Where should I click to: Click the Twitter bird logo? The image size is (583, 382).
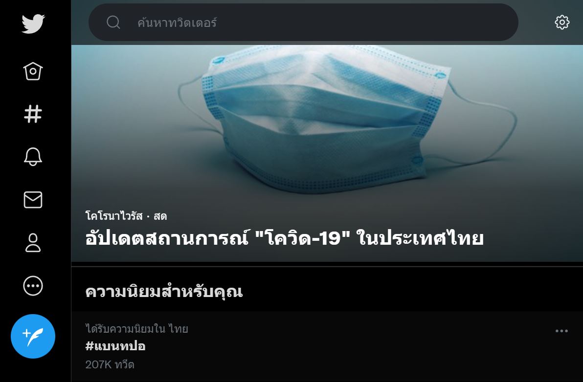coord(33,24)
